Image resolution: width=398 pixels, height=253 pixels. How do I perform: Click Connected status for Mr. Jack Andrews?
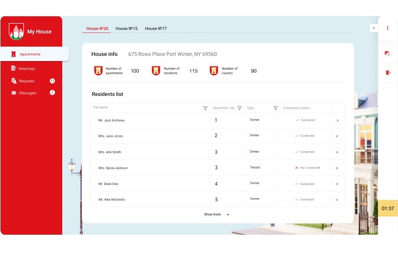pos(305,120)
